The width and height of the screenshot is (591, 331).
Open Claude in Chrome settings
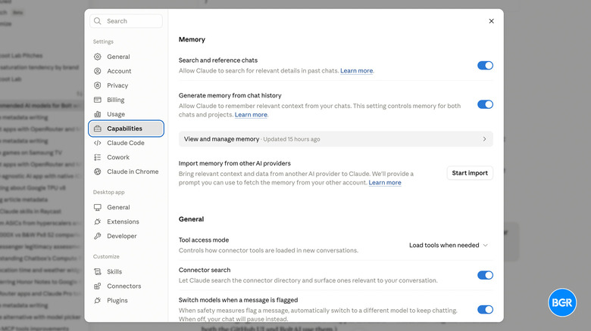click(x=126, y=172)
